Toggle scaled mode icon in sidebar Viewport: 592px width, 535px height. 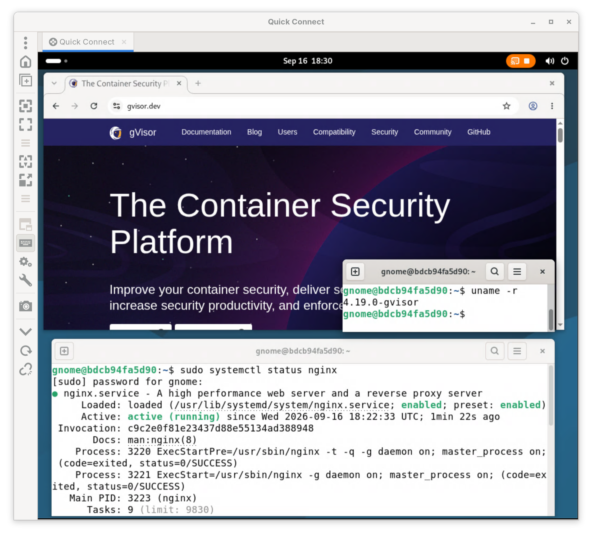(x=26, y=180)
